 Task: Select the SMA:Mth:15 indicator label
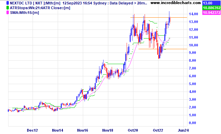point(24,13)
